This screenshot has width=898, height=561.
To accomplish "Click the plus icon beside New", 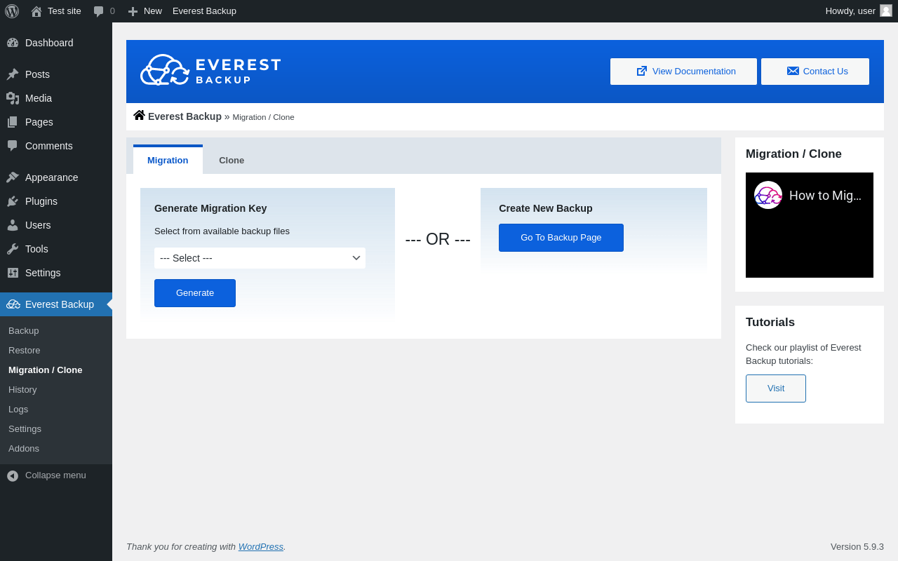I will pyautogui.click(x=133, y=11).
